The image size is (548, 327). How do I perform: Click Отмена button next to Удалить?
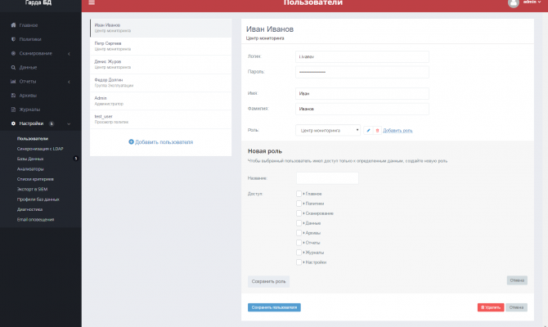[516, 307]
